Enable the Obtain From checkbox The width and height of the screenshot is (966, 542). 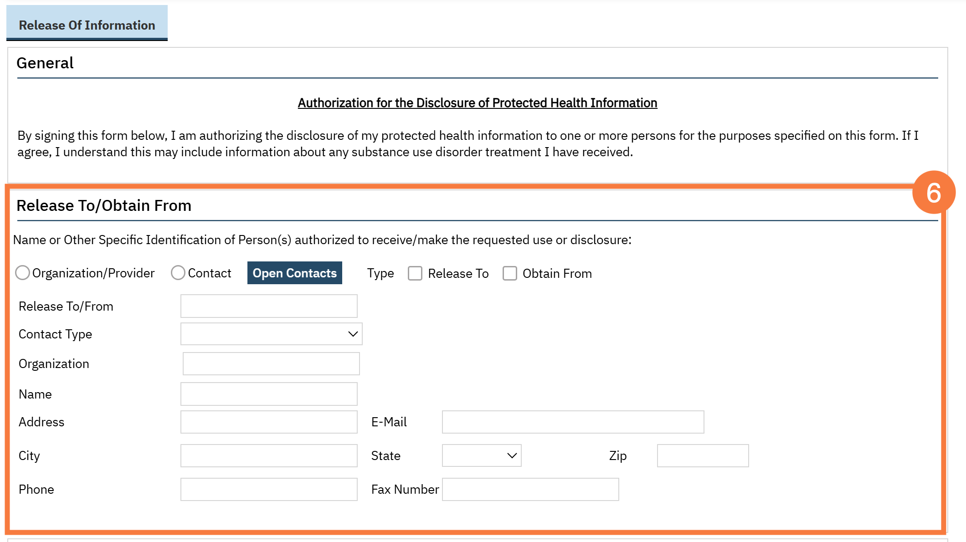coord(510,273)
